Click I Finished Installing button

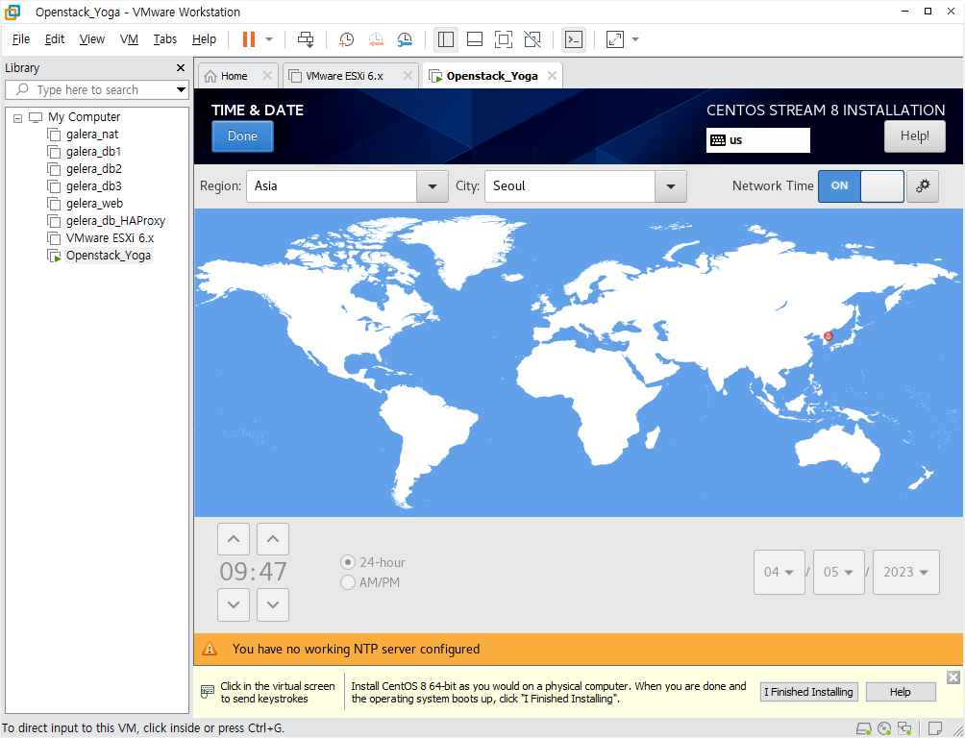coord(808,692)
